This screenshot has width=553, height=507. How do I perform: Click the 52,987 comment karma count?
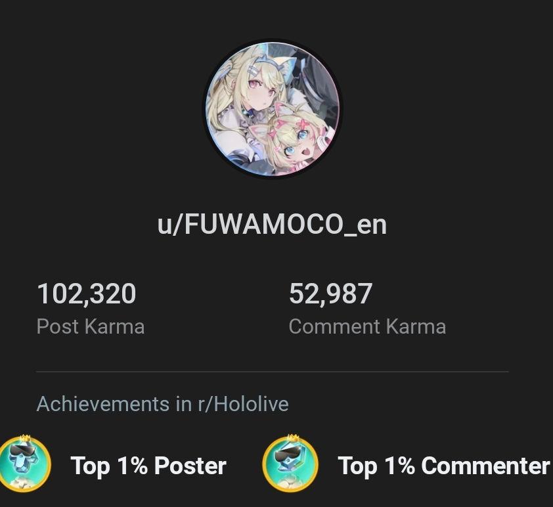[330, 294]
